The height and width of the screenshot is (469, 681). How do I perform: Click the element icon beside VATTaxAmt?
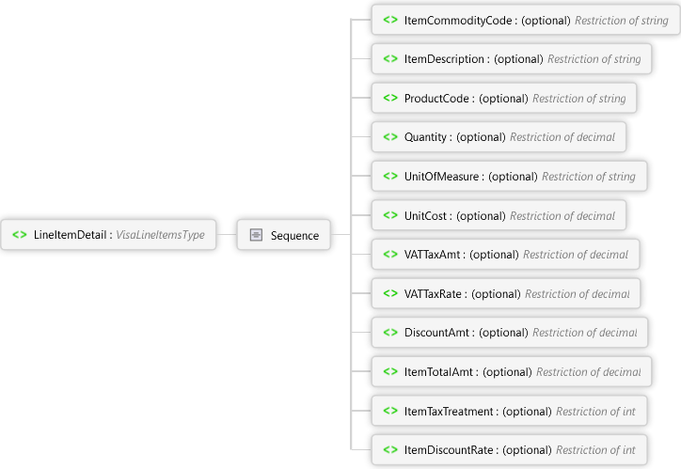click(389, 255)
